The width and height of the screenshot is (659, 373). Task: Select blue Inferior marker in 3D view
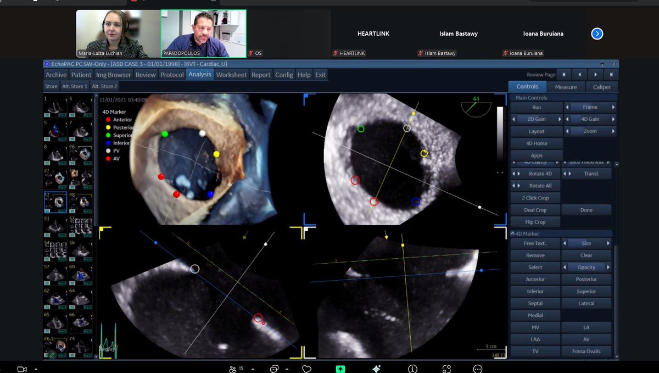(210, 194)
